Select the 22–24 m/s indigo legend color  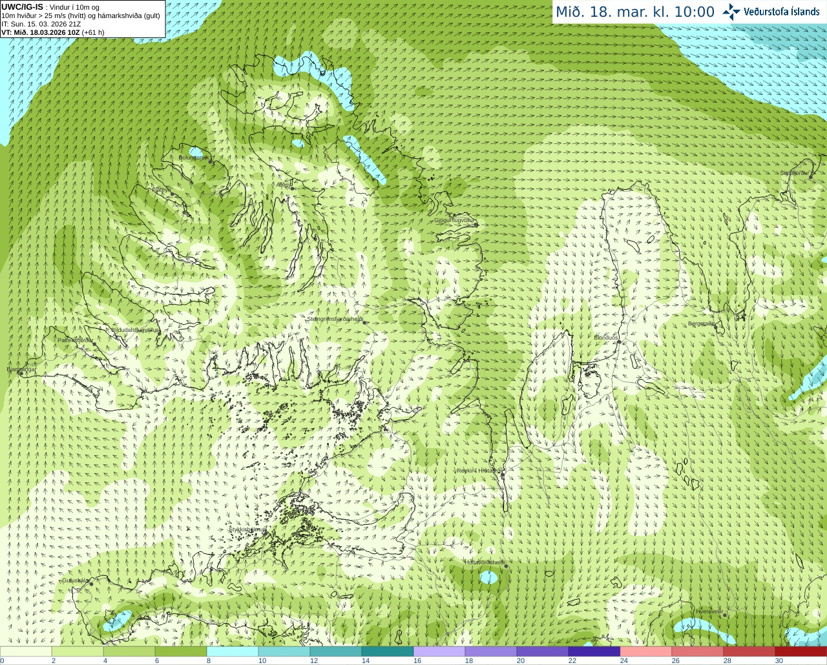pos(594,651)
